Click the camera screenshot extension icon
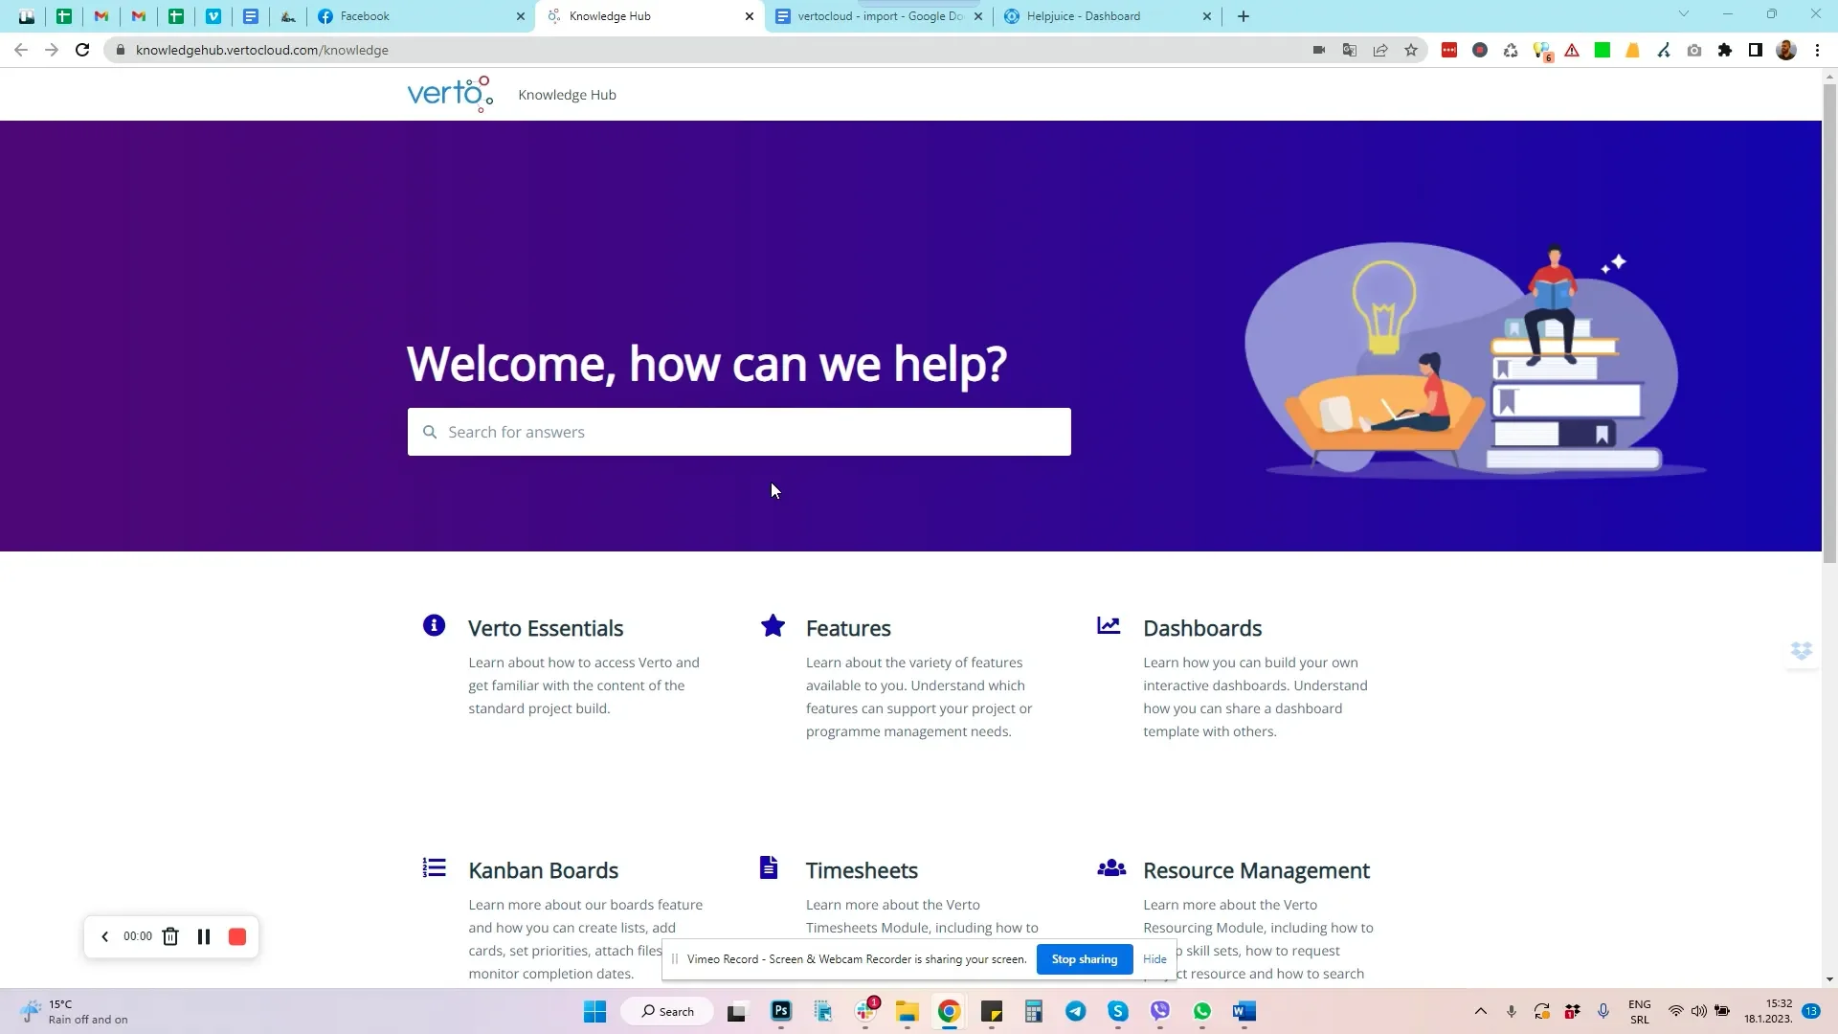The width and height of the screenshot is (1838, 1034). pyautogui.click(x=1693, y=50)
